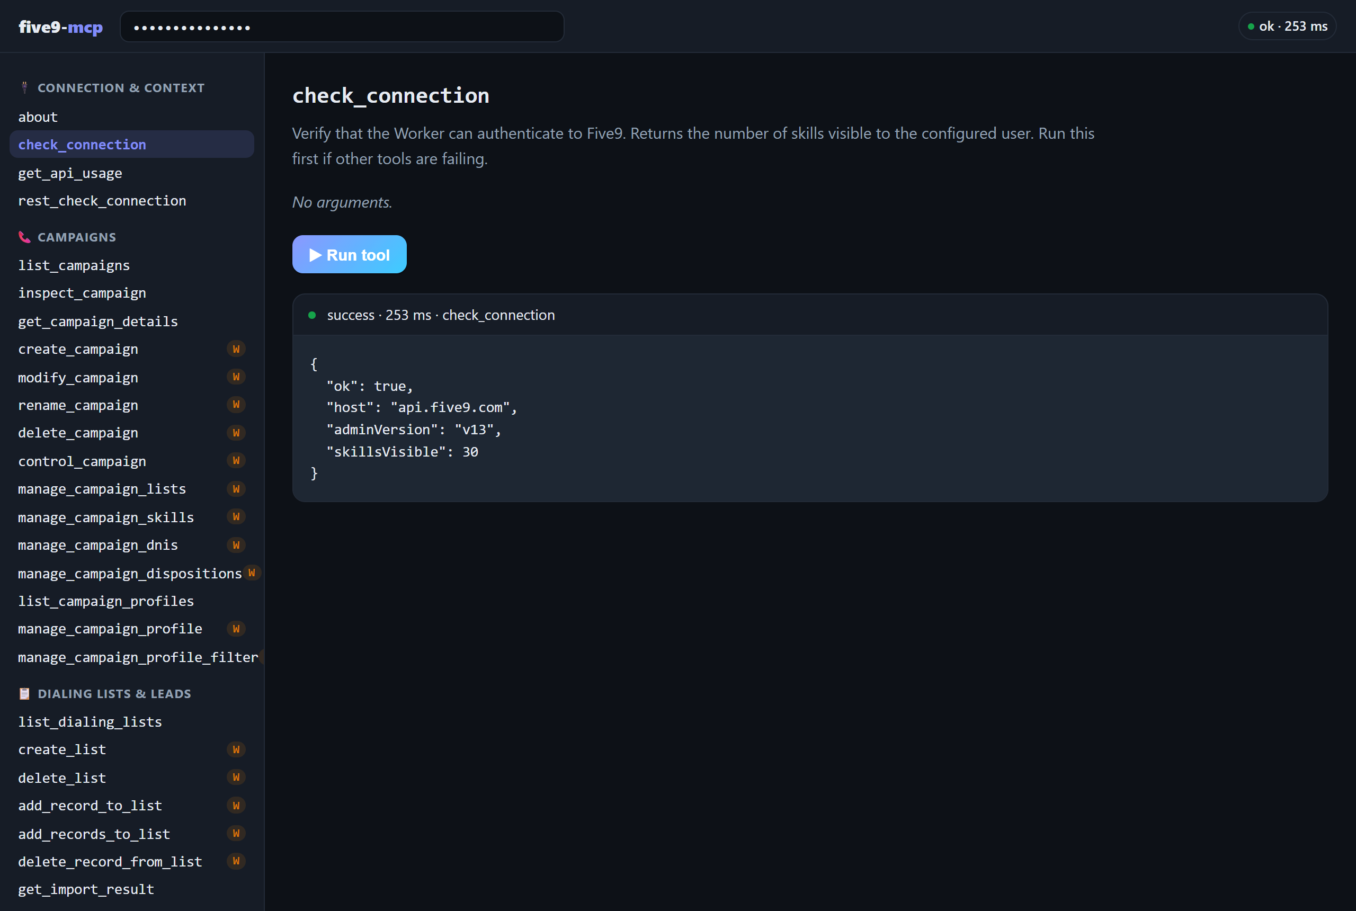
Task: Open the list_dialing_lists tool
Action: tap(132, 721)
